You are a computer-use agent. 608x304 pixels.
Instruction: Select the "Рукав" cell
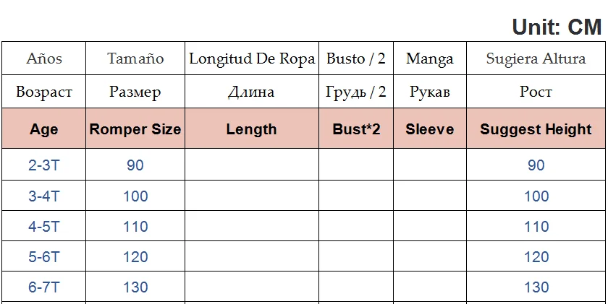coord(430,92)
